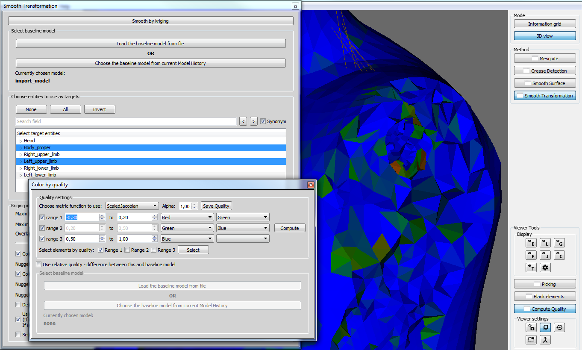Toggle the 'T' display visibility icon
Viewport: 582px width, 350px height.
coord(531,268)
